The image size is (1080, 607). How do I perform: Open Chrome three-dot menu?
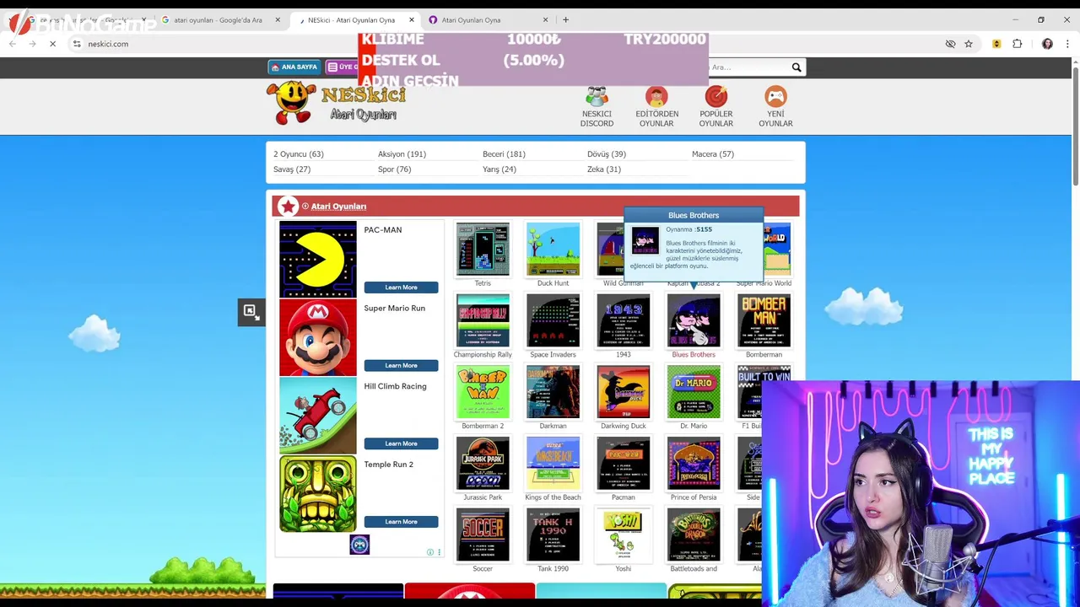click(1066, 44)
